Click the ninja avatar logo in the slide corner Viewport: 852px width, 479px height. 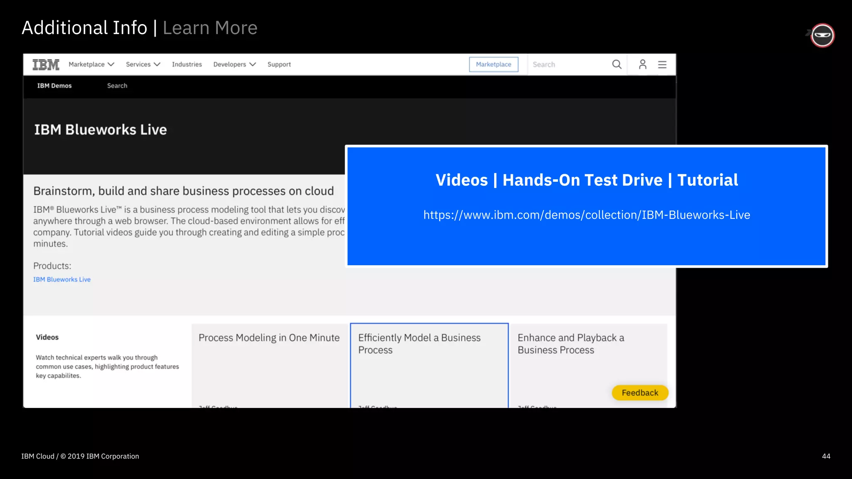point(822,35)
